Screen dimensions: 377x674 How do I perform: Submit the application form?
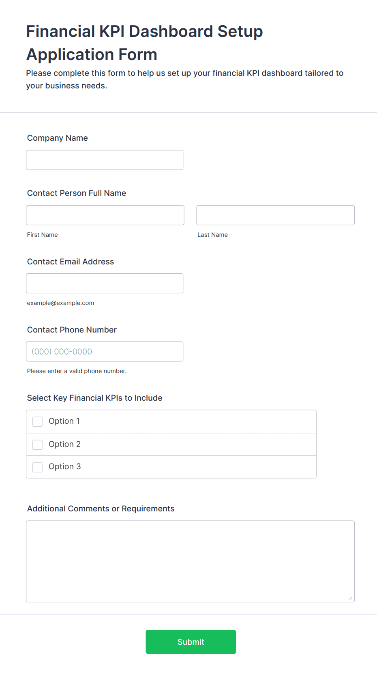(x=191, y=642)
